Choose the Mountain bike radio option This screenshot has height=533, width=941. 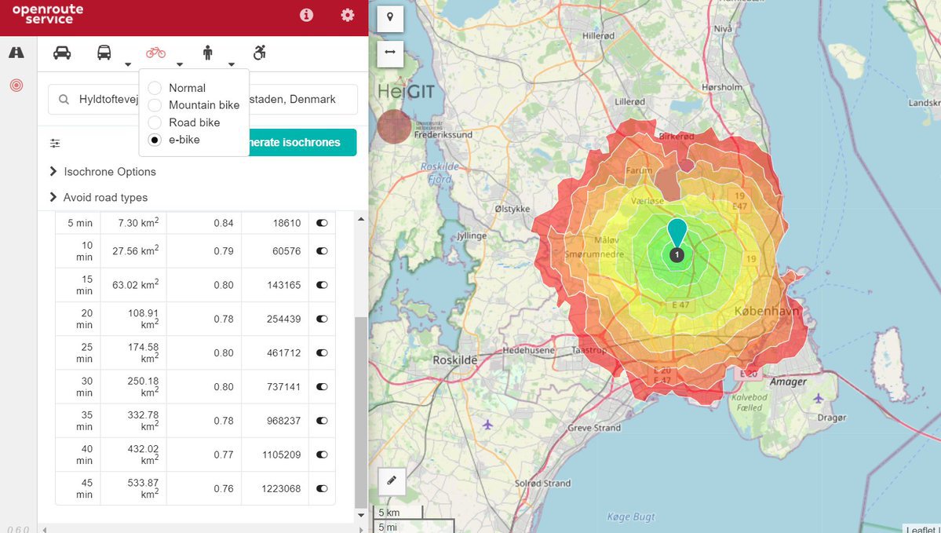(x=155, y=105)
